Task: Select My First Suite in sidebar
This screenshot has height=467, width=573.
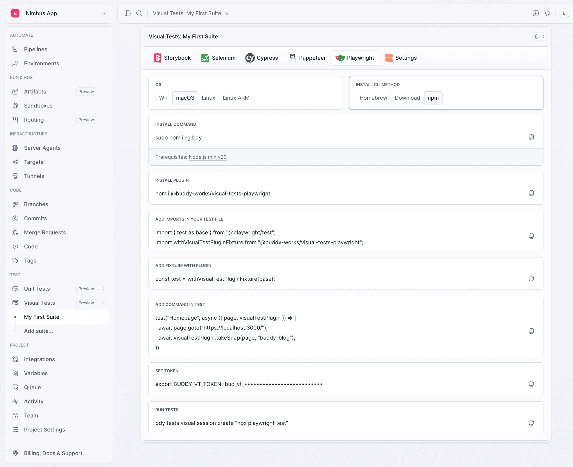Action: (x=58, y=317)
